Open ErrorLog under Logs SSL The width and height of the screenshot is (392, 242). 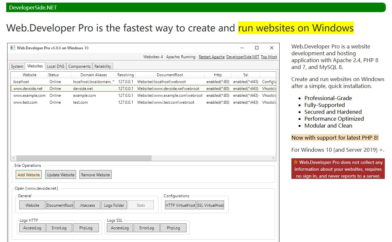147,228
